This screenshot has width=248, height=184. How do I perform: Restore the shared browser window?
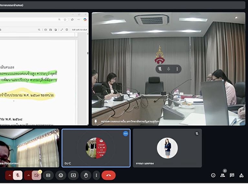(x=79, y=15)
